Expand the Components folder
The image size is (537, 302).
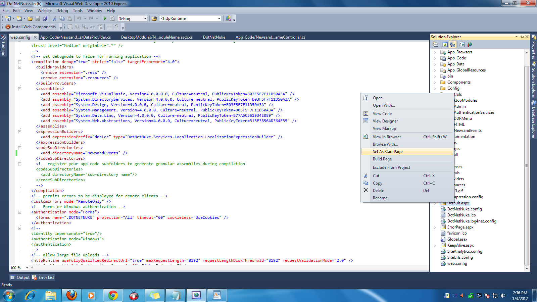435,83
